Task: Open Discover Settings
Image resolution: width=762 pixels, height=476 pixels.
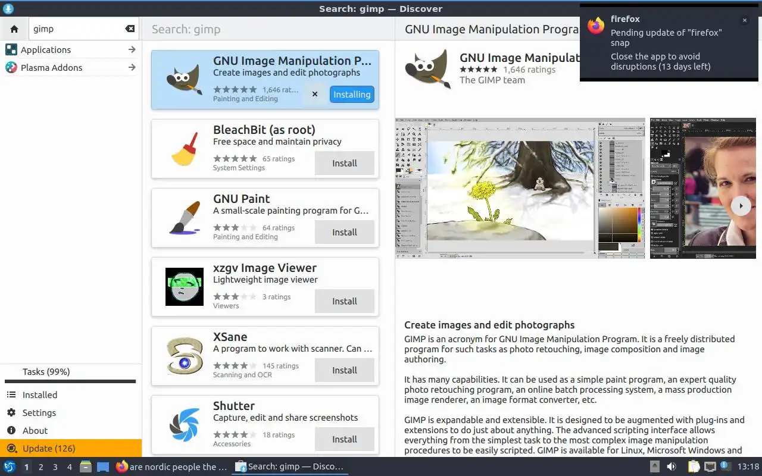Action: (71, 413)
